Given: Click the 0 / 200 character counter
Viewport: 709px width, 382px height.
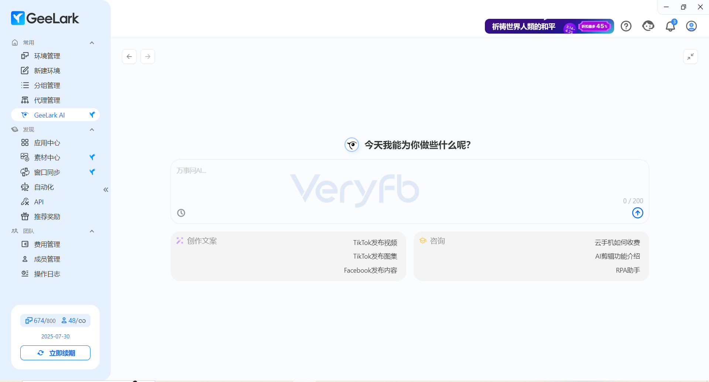Looking at the screenshot, I should click(633, 201).
